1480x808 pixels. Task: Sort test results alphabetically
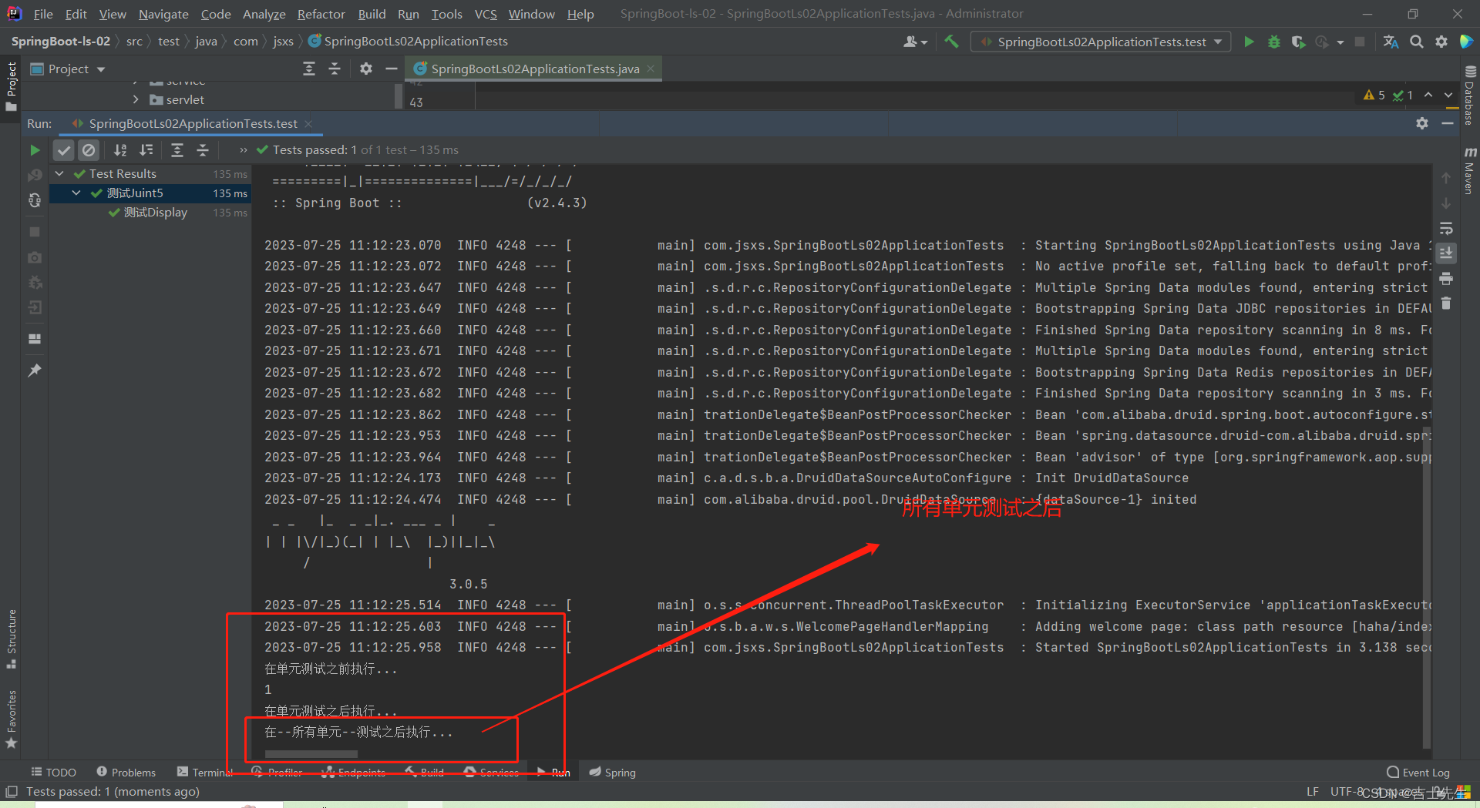click(120, 150)
